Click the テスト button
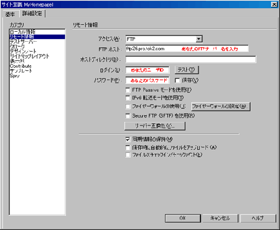Image resolution: width=280 pixels, height=230 pixels. pyautogui.click(x=187, y=70)
